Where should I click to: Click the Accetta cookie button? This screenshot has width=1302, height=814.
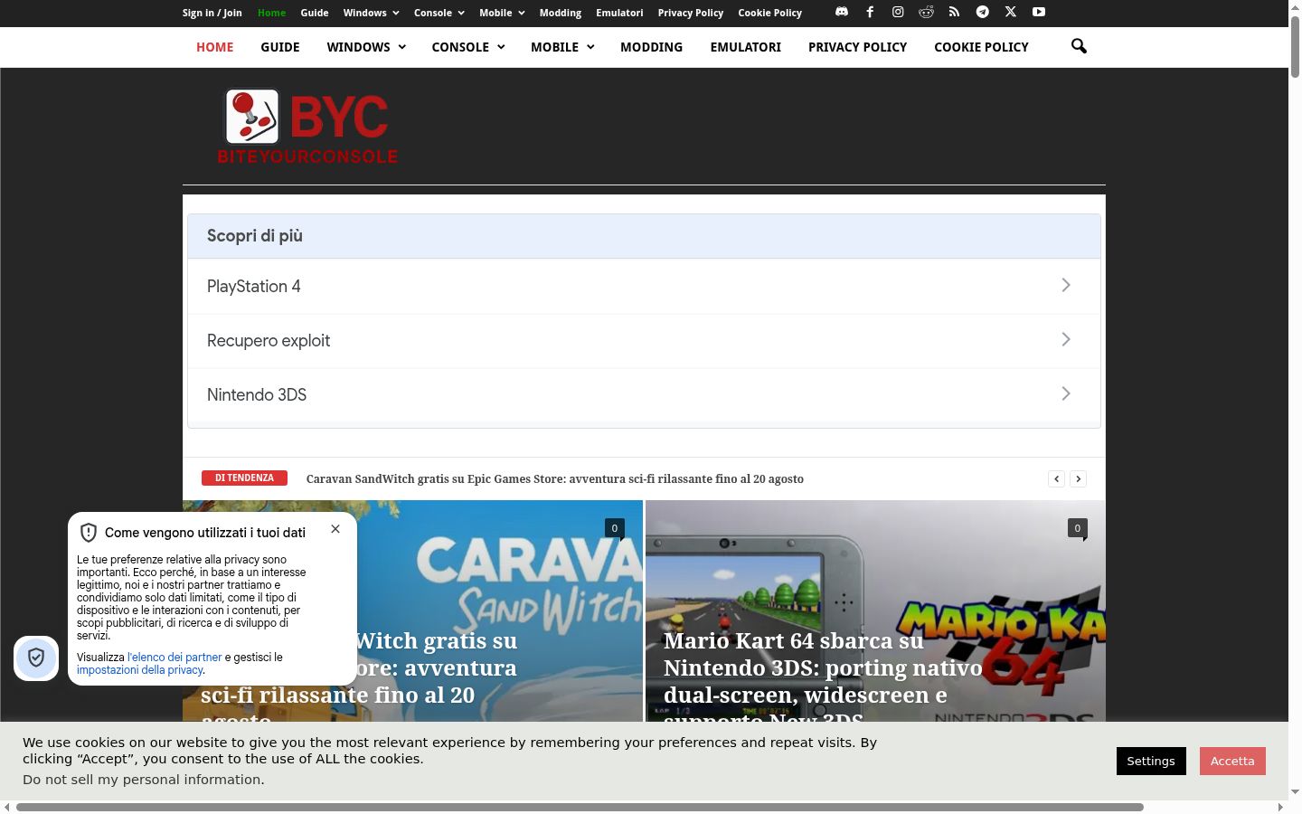pos(1232,761)
